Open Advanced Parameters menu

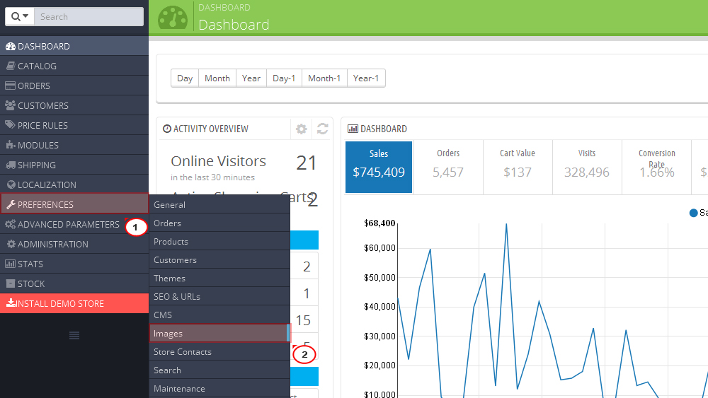tap(74, 225)
